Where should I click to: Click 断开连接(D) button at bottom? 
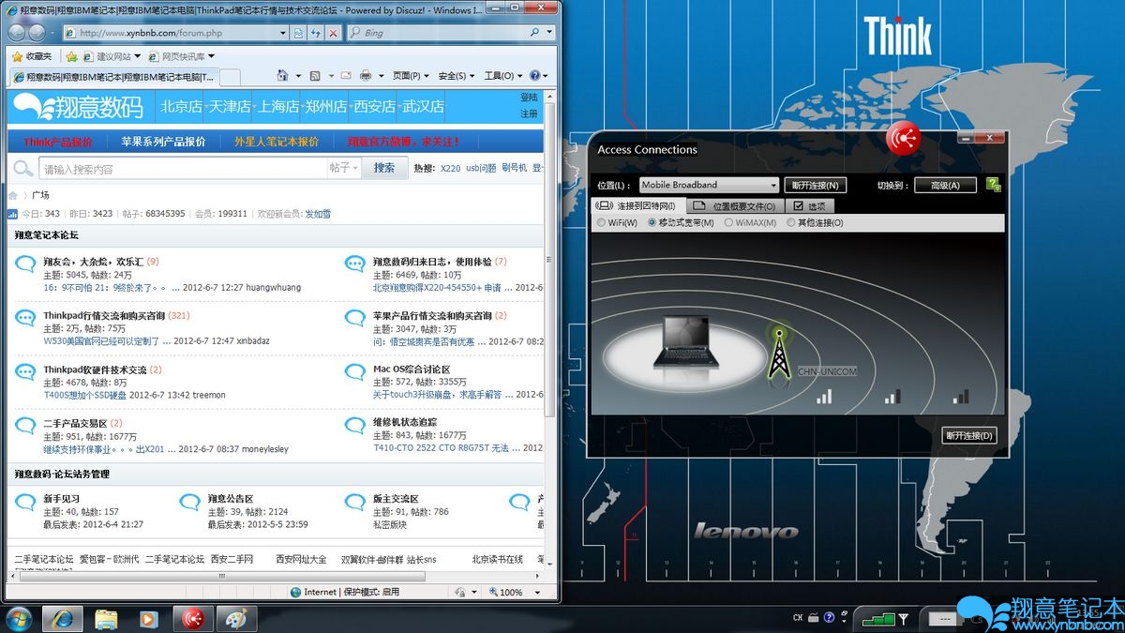[x=969, y=435]
